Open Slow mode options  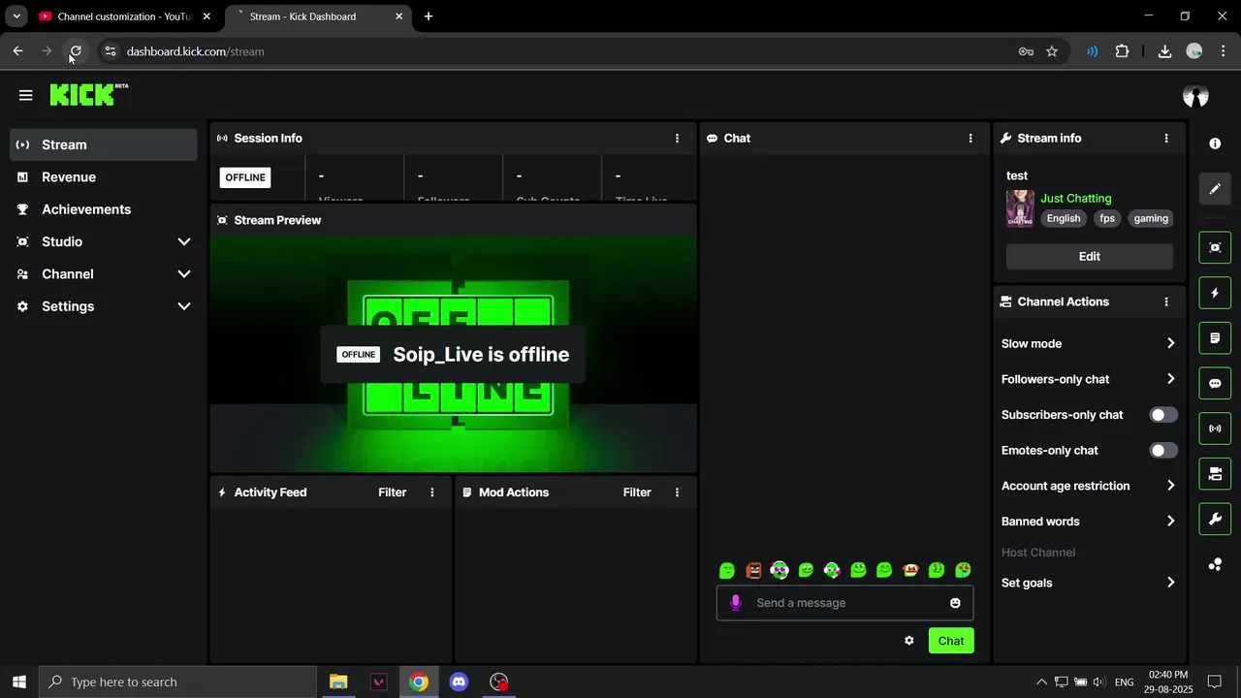pos(1089,344)
